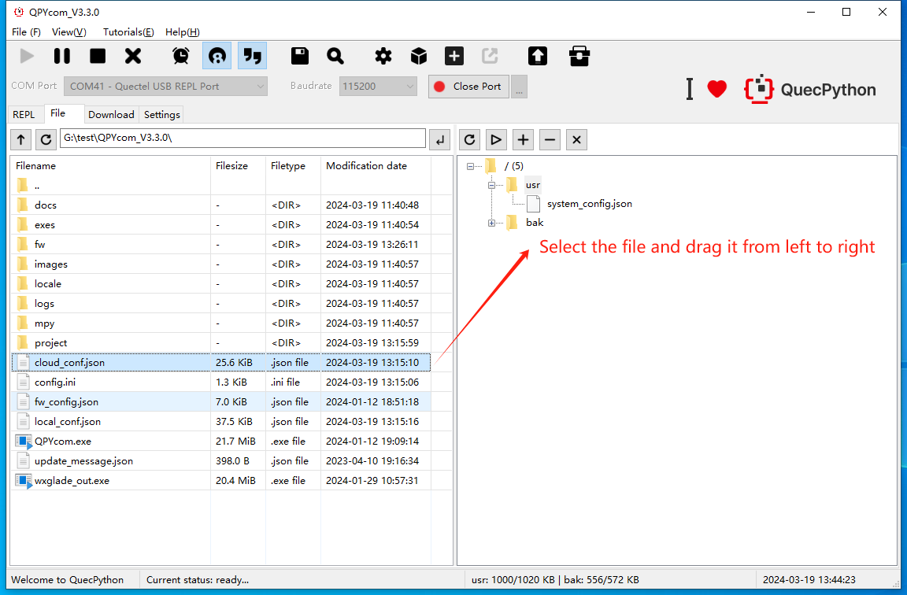Select the update_message.json file
Viewport: 907px width, 595px height.
point(221,461)
